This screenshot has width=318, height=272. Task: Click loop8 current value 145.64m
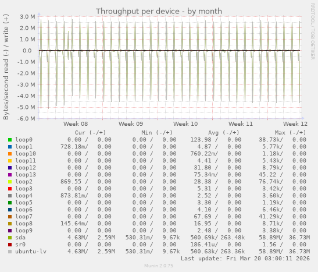tap(73, 224)
